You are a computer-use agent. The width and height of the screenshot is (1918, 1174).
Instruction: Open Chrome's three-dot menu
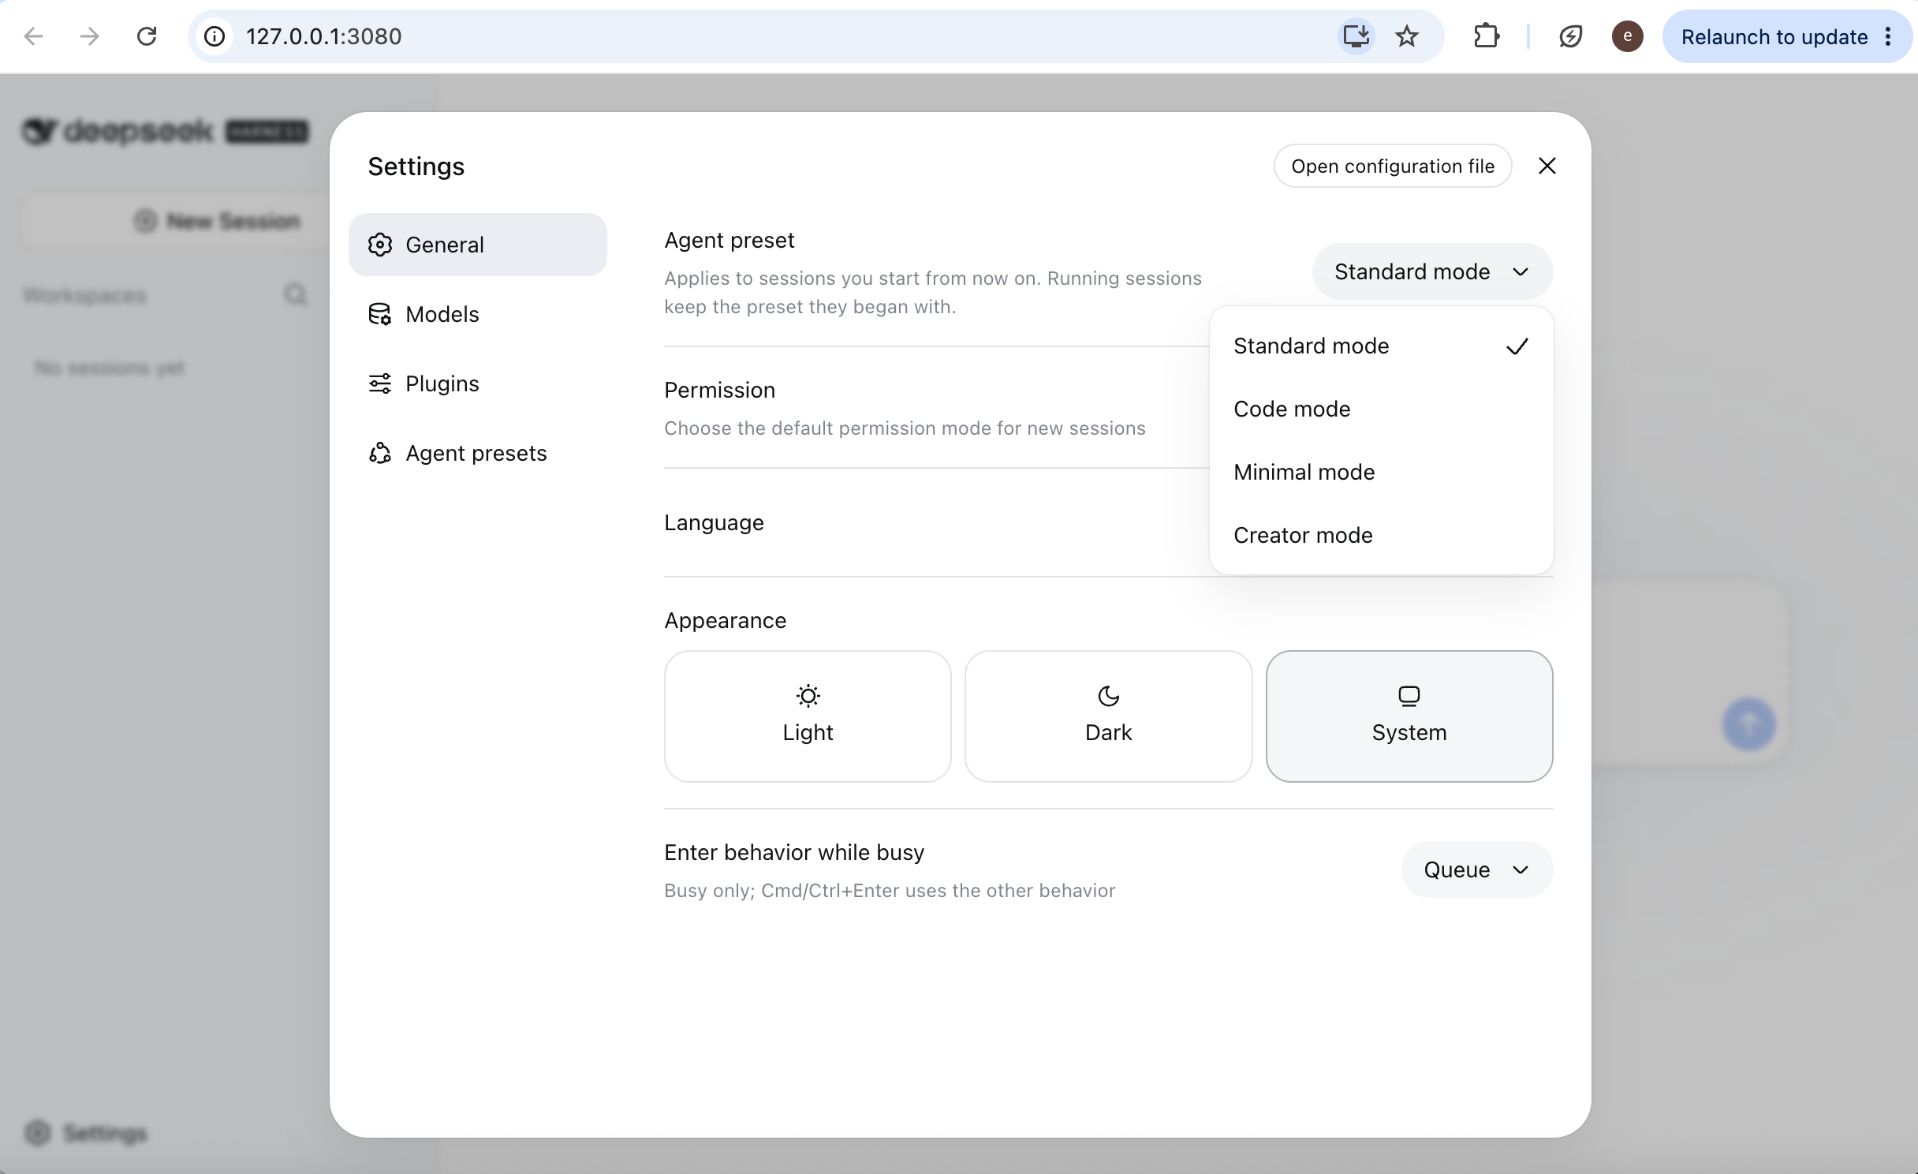tap(1888, 36)
